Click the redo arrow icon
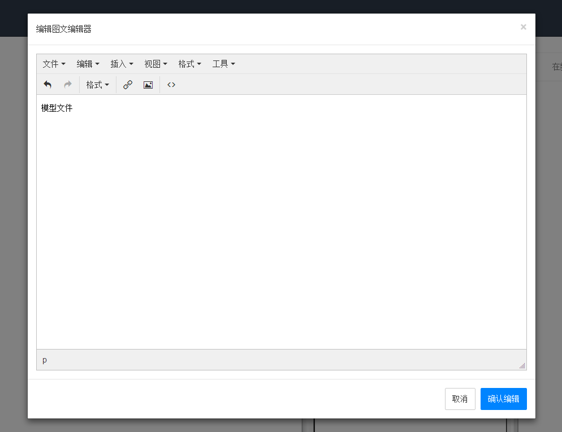The image size is (562, 432). coord(68,85)
